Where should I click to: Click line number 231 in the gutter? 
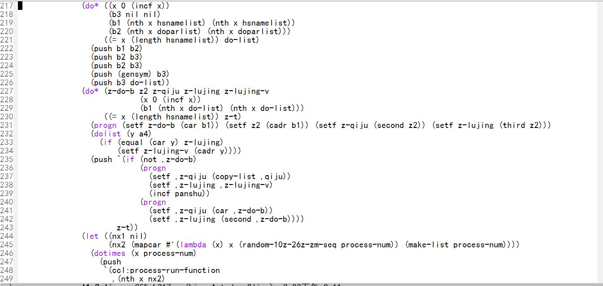[8, 125]
